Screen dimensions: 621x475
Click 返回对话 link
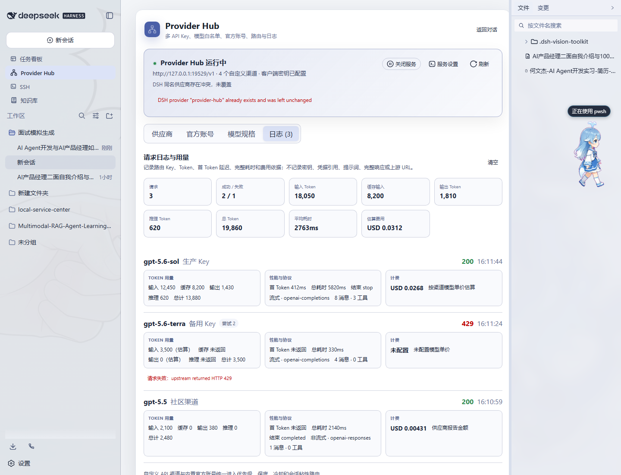click(486, 30)
